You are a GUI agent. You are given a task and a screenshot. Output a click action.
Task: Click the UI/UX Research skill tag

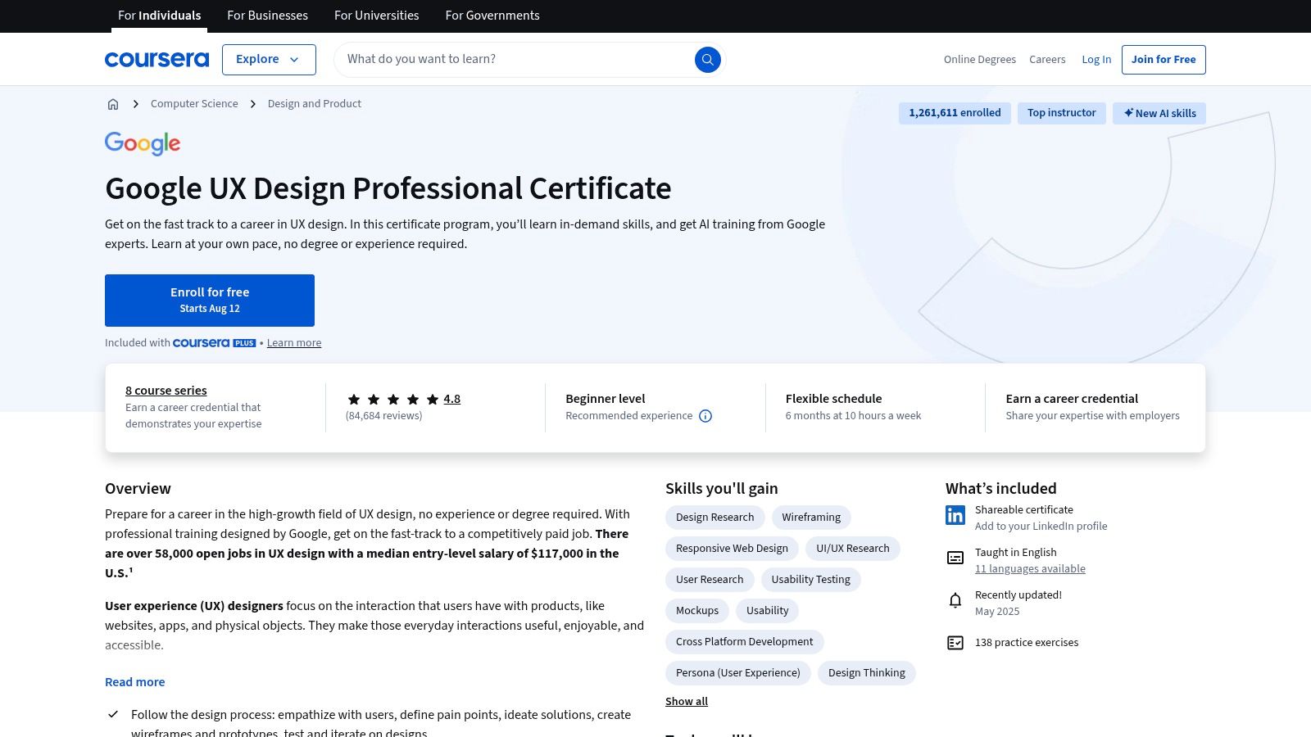(853, 549)
